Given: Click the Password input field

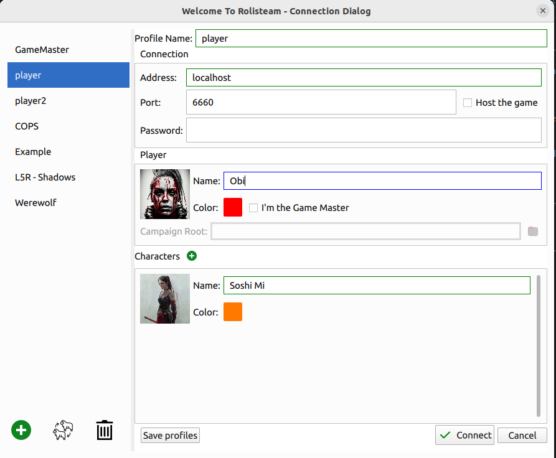Looking at the screenshot, I should tap(364, 131).
